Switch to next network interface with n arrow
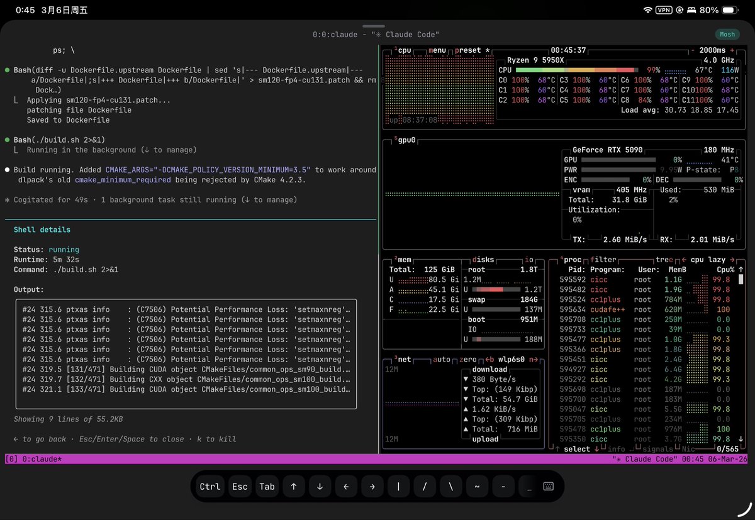Viewport: 755px width, 520px height. (533, 360)
